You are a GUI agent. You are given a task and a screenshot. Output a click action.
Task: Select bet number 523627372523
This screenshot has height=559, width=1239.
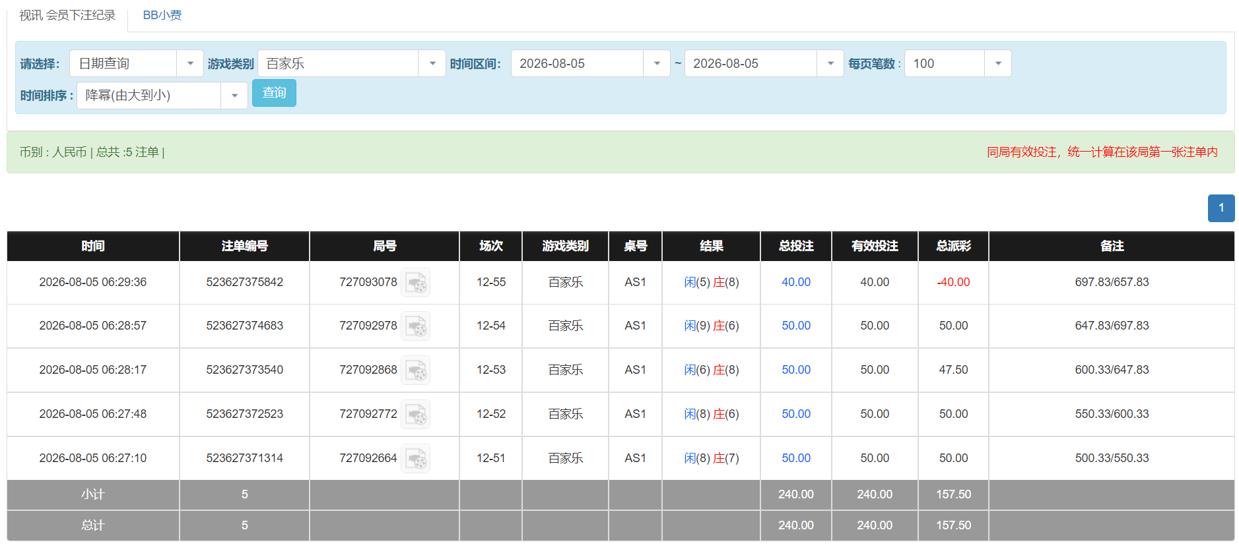244,414
